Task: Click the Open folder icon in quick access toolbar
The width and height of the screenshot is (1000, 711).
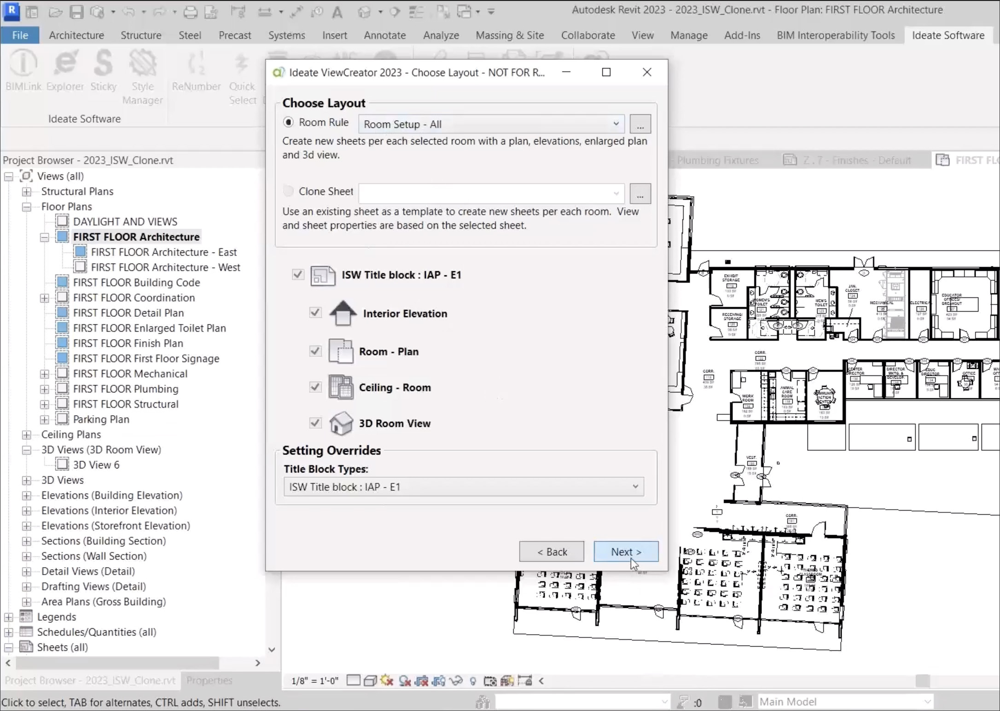Action: tap(55, 12)
